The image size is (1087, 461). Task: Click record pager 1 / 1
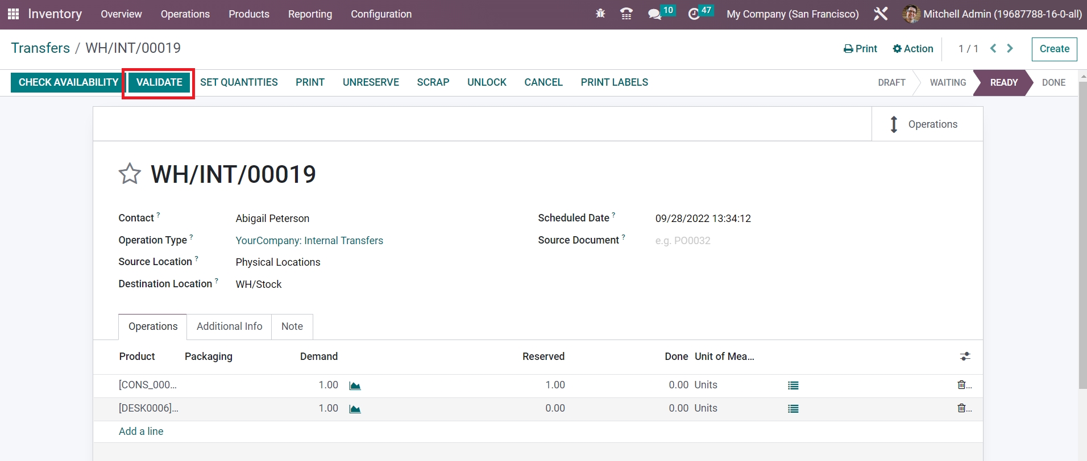(x=968, y=49)
